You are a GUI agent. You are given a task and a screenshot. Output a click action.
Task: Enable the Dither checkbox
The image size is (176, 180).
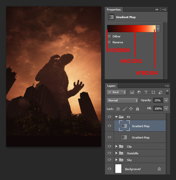(x=109, y=37)
